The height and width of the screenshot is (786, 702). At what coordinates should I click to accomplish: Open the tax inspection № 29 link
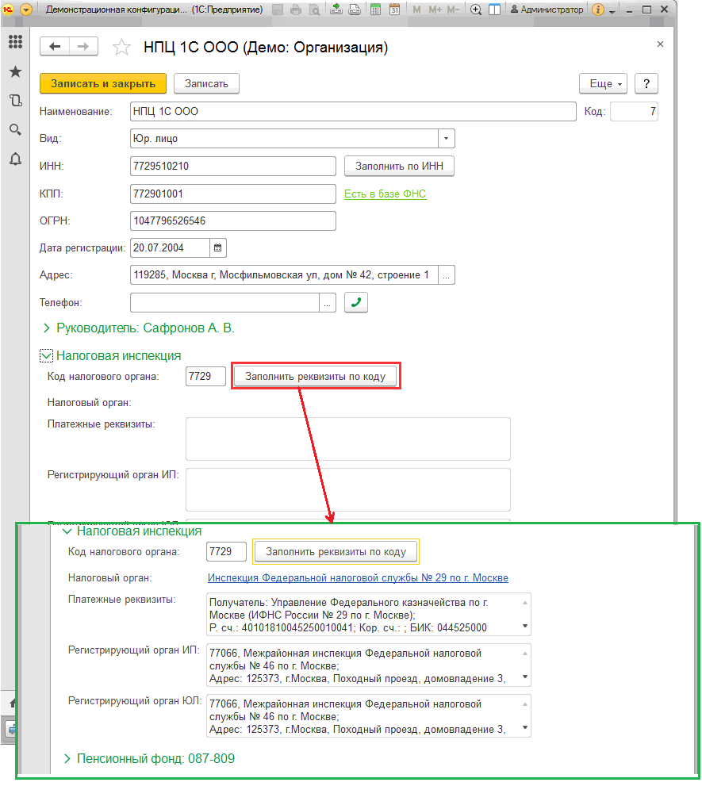[358, 577]
